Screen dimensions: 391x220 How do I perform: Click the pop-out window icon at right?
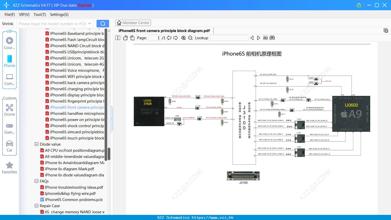click(386, 31)
